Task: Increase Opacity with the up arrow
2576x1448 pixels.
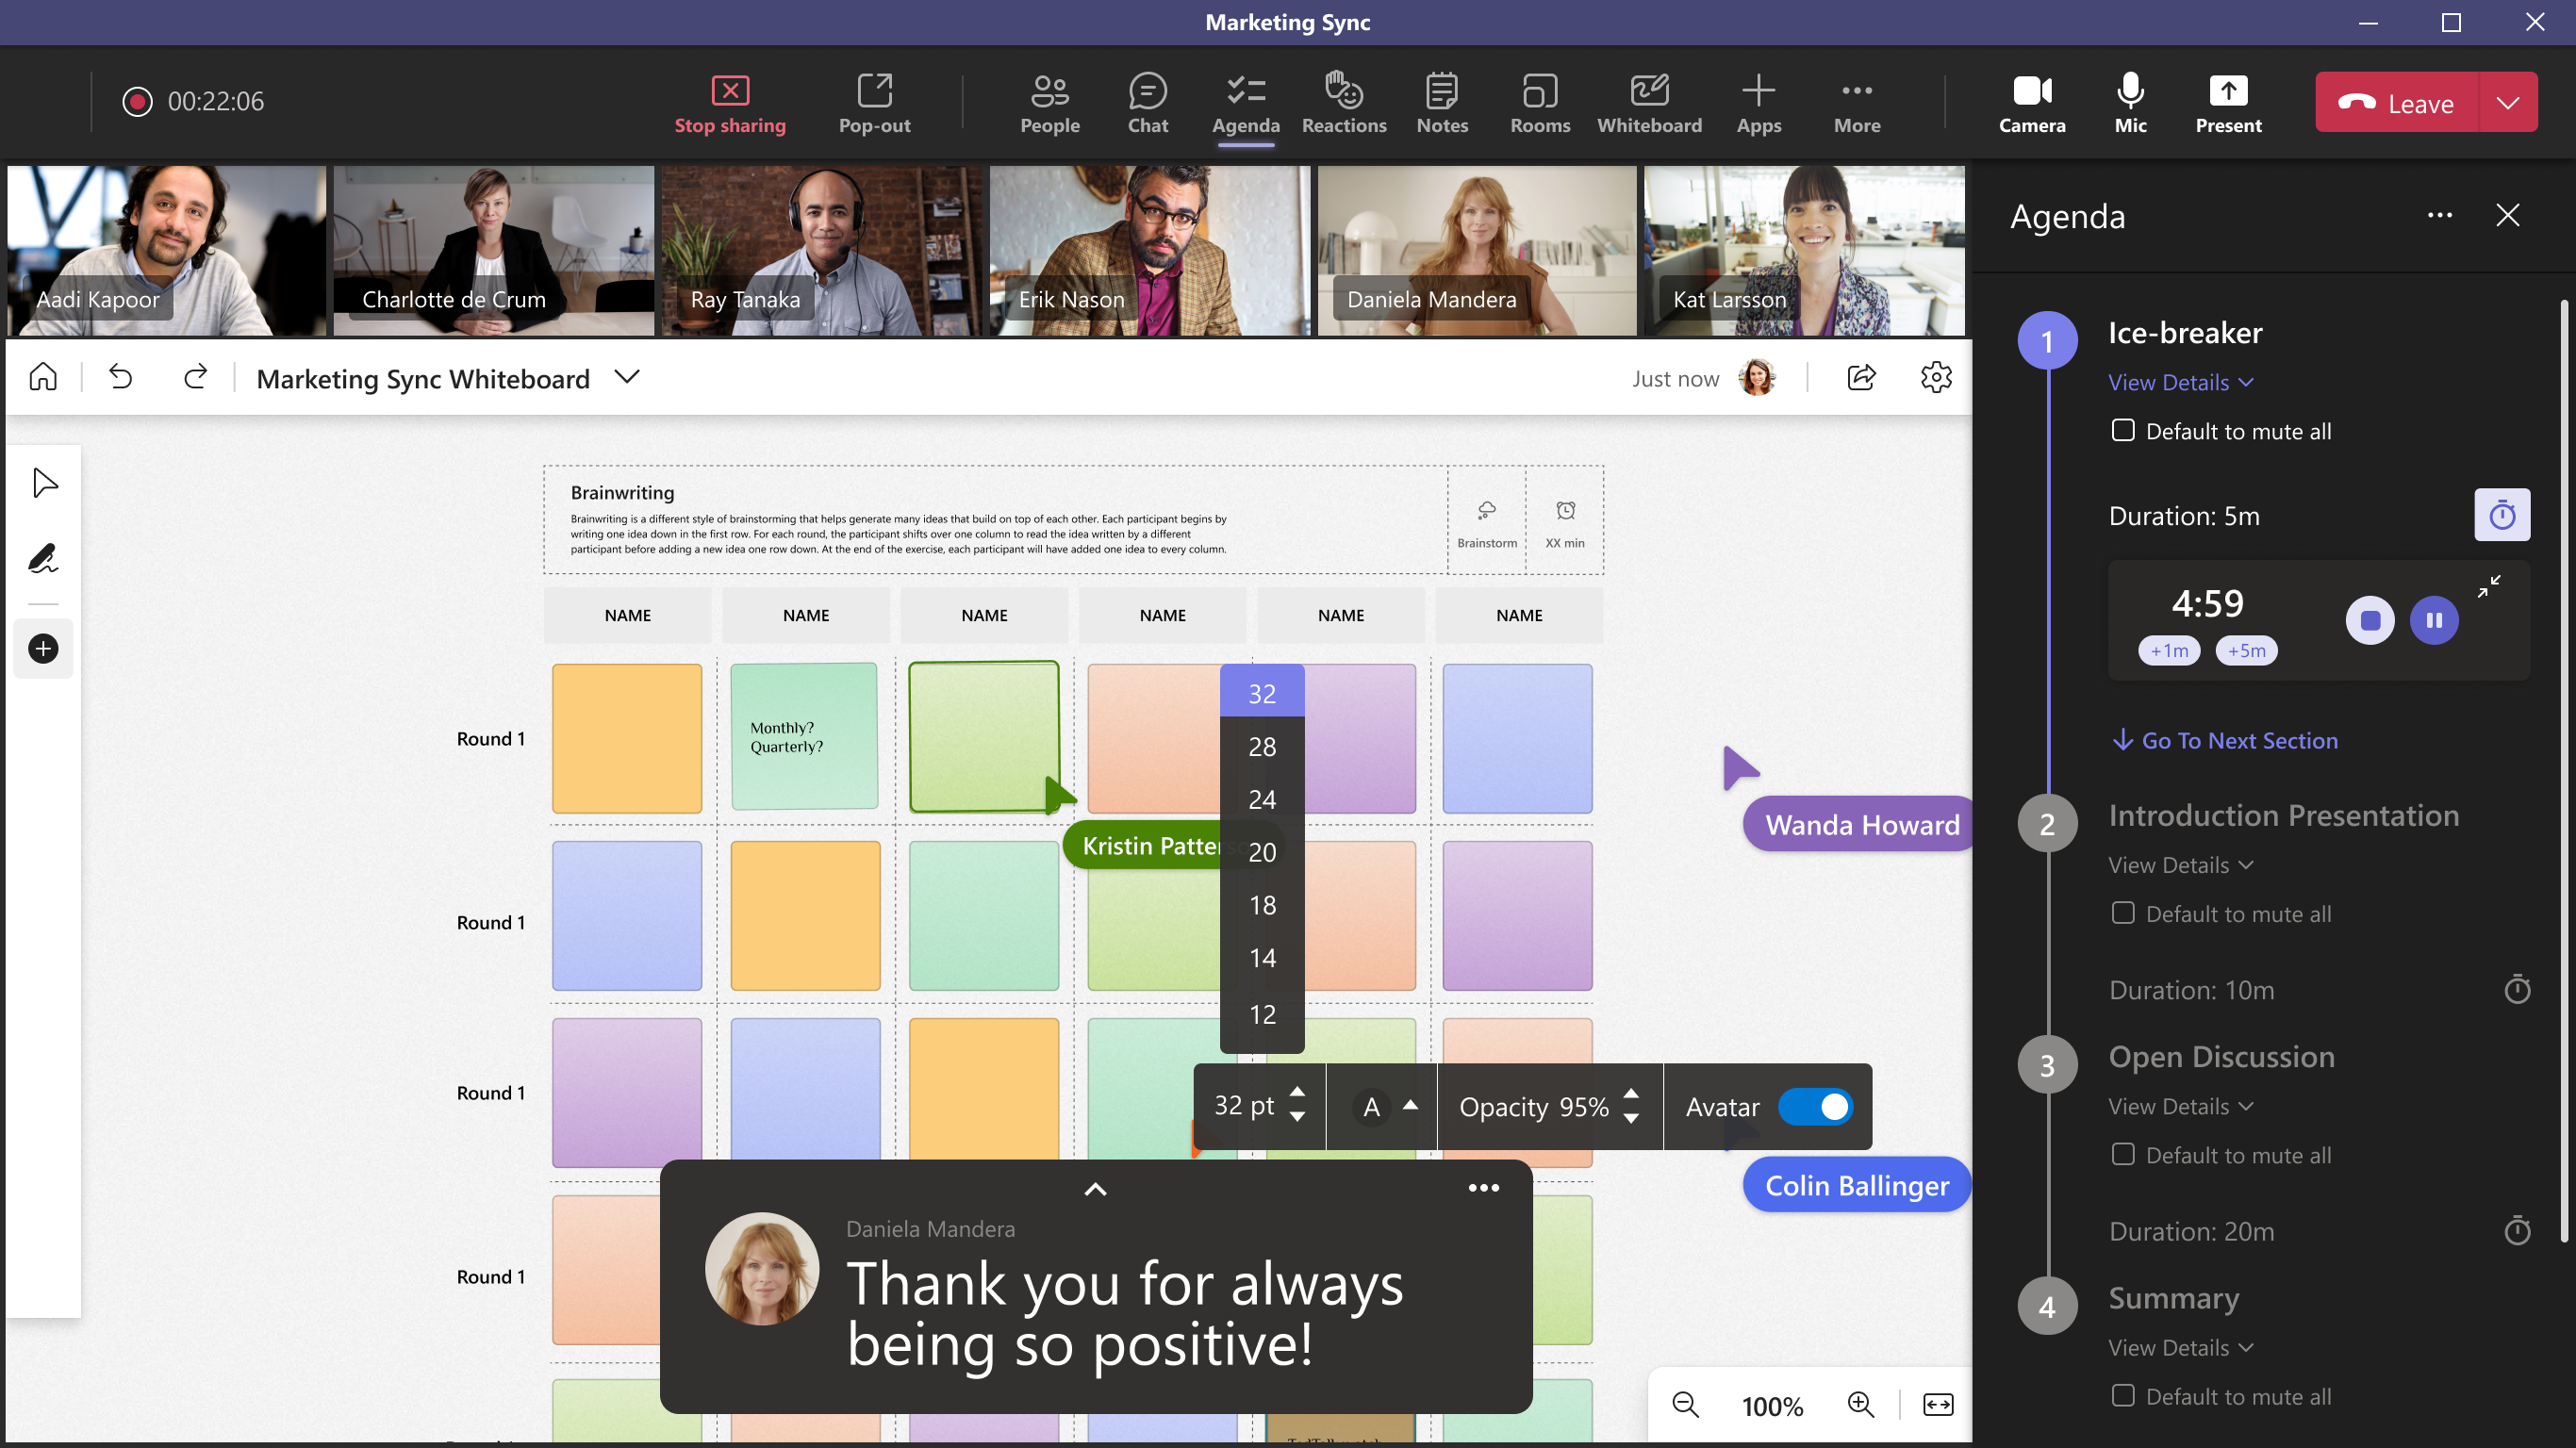Action: click(1630, 1092)
